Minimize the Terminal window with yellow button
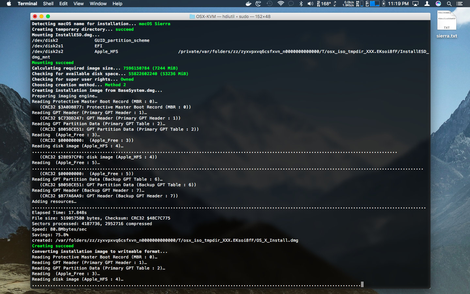Image resolution: width=470 pixels, height=294 pixels. coord(41,16)
